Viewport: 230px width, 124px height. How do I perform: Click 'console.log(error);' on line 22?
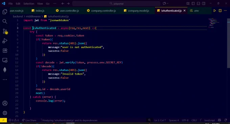click(x=50, y=101)
